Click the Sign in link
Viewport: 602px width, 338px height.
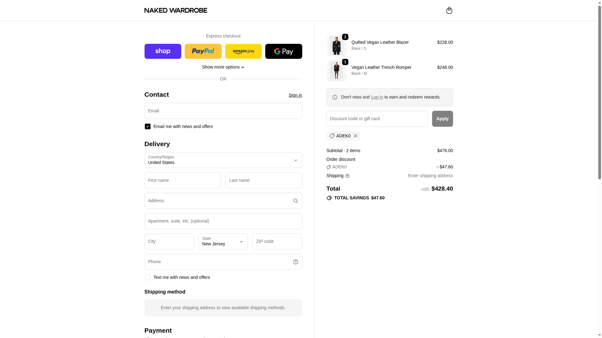point(295,95)
